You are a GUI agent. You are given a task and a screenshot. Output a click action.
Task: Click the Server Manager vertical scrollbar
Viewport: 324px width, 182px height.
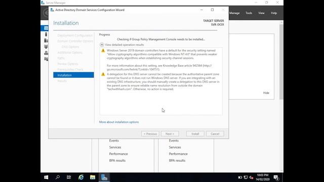(281, 62)
